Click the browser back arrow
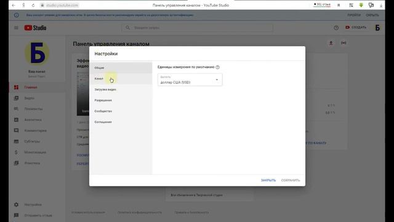The height and width of the screenshot is (222, 394). [x=14, y=6]
